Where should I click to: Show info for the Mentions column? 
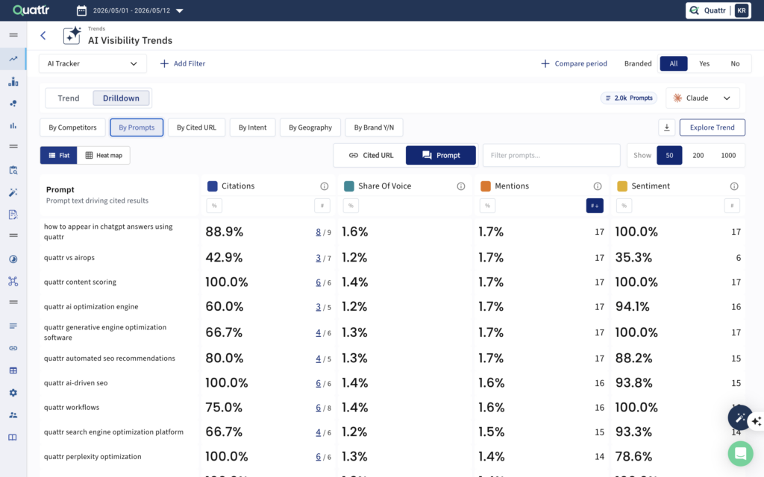tap(598, 186)
